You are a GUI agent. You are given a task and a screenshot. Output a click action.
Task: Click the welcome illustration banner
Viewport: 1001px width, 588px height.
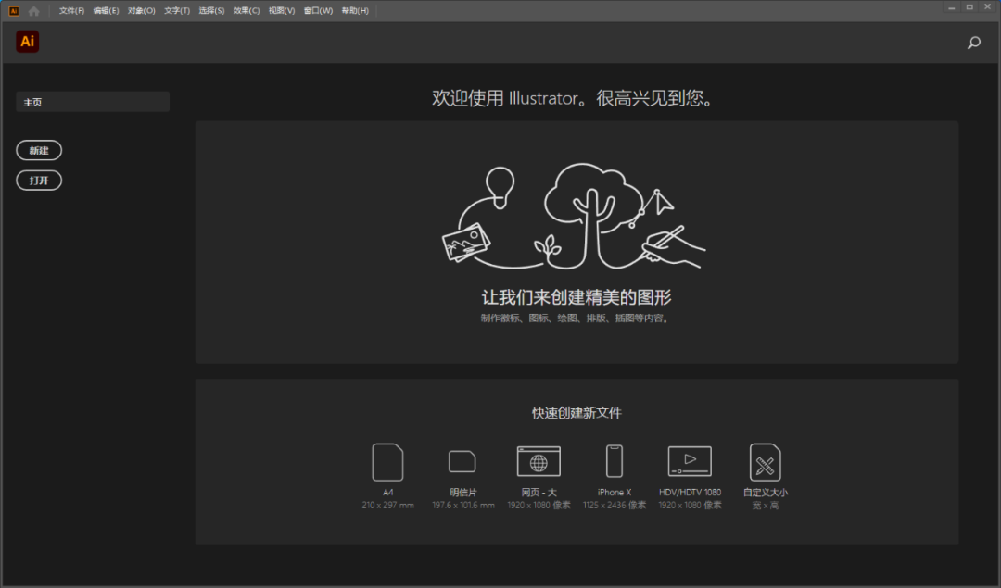(x=577, y=243)
